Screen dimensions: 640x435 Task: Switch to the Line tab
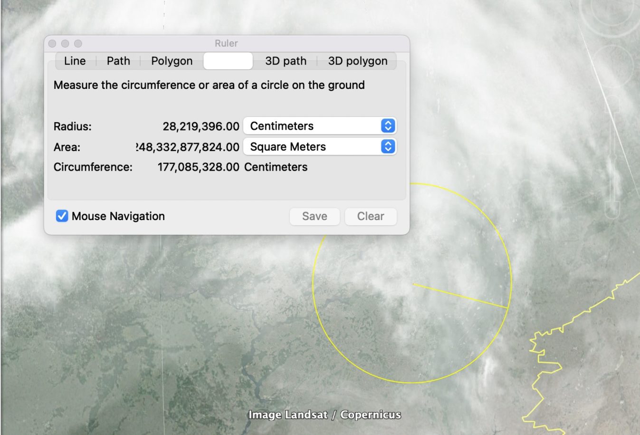click(75, 61)
